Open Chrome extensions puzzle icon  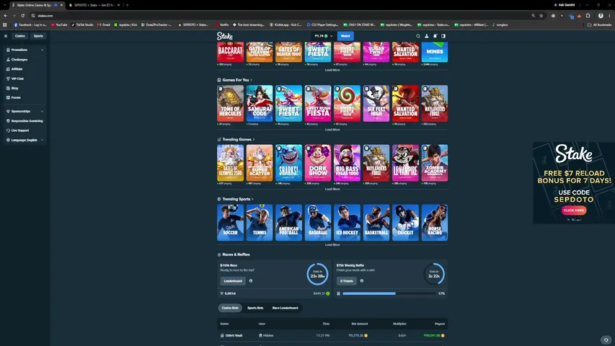[588, 16]
